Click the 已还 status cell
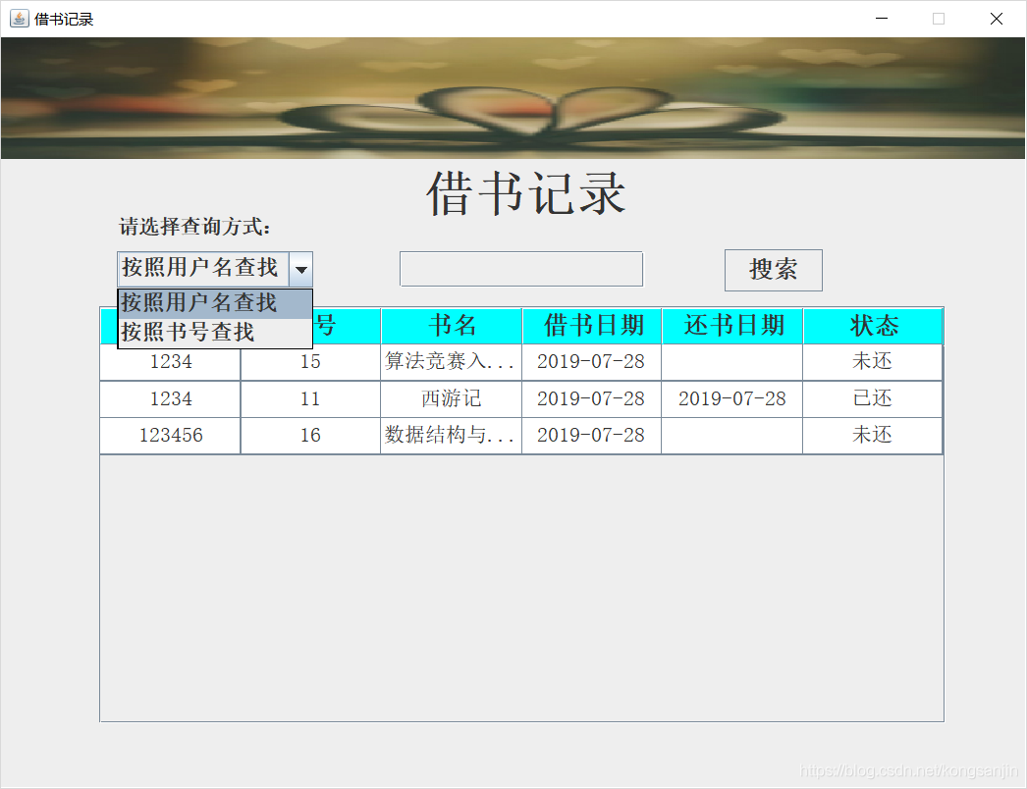 click(873, 399)
